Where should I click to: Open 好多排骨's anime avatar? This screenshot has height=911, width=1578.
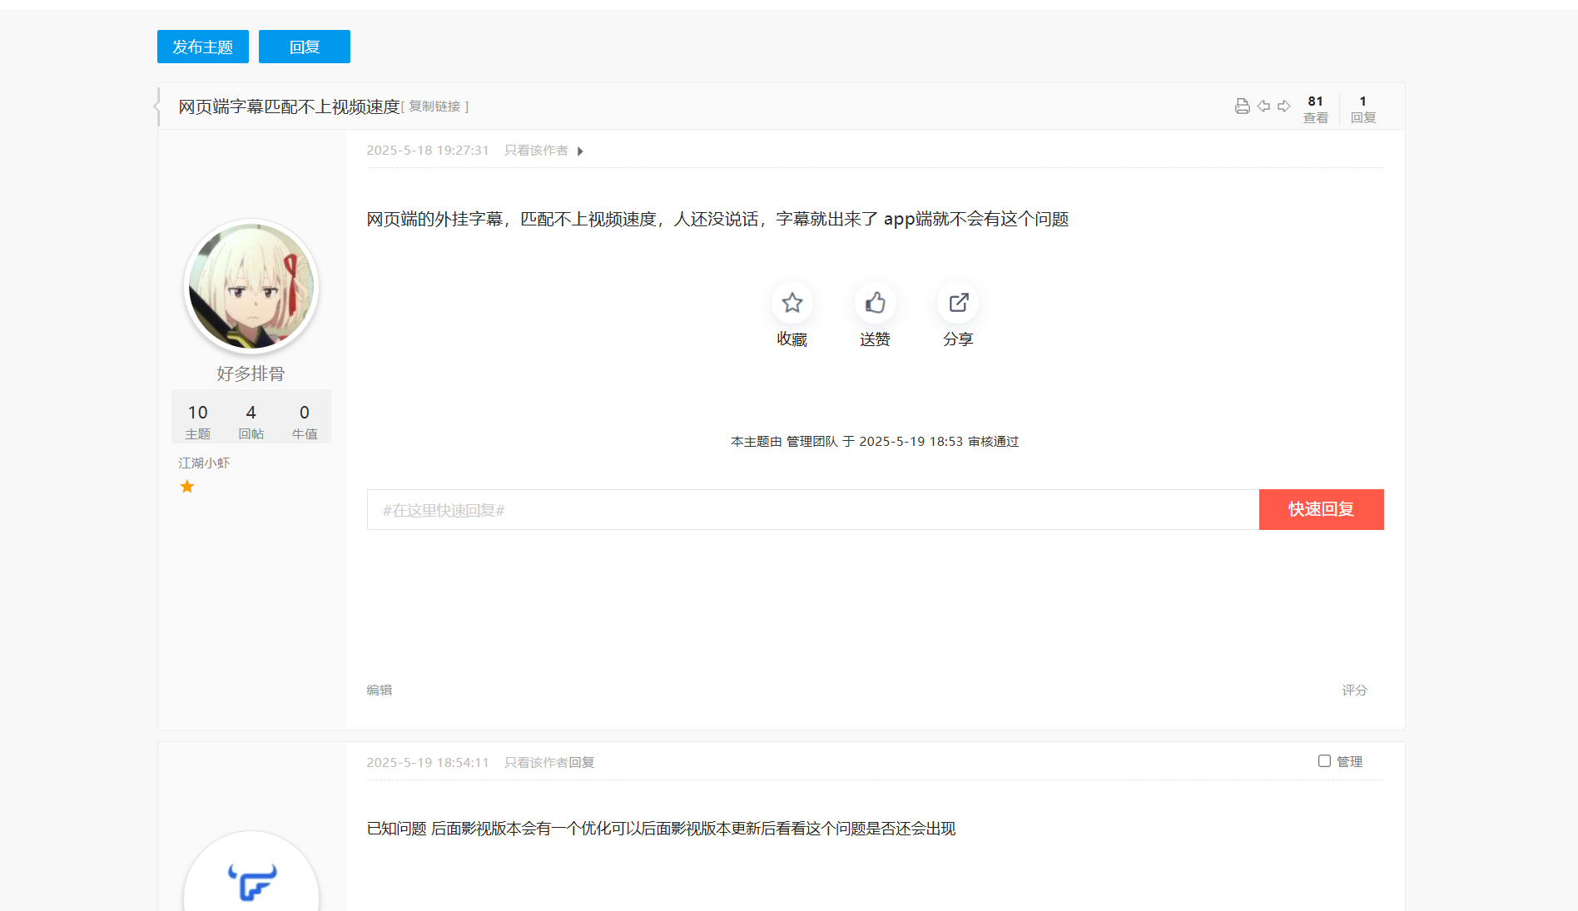coord(251,287)
